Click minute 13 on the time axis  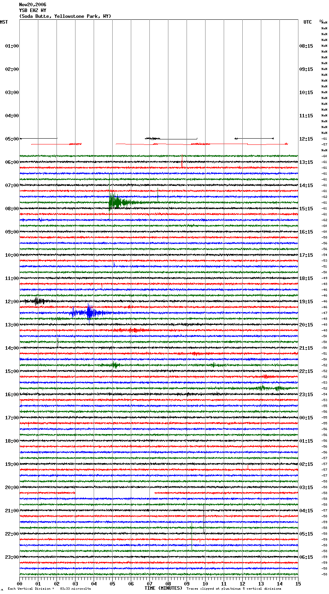261,584
